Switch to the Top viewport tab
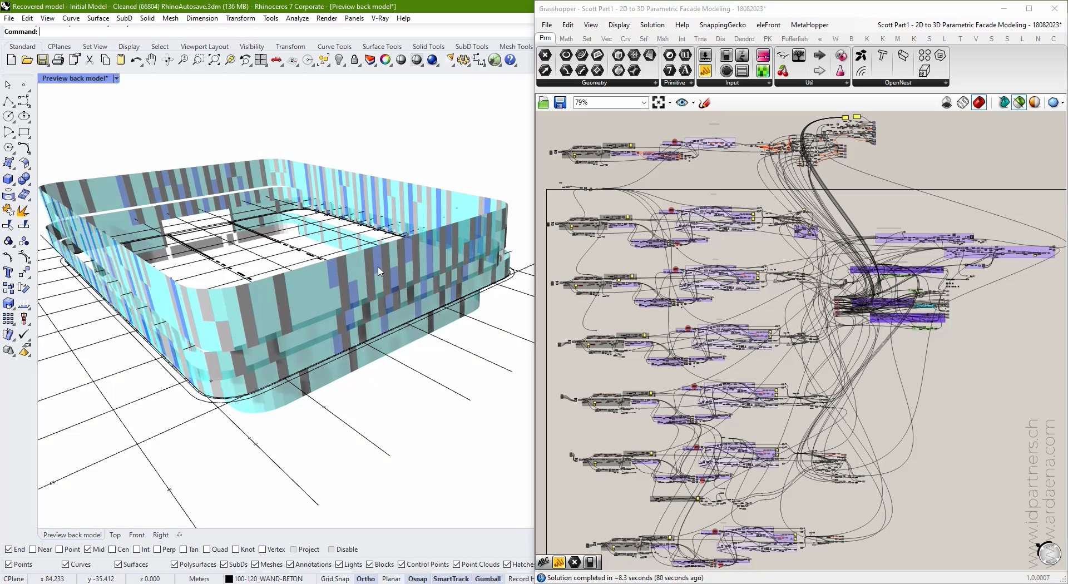The width and height of the screenshot is (1068, 584). pyautogui.click(x=115, y=535)
